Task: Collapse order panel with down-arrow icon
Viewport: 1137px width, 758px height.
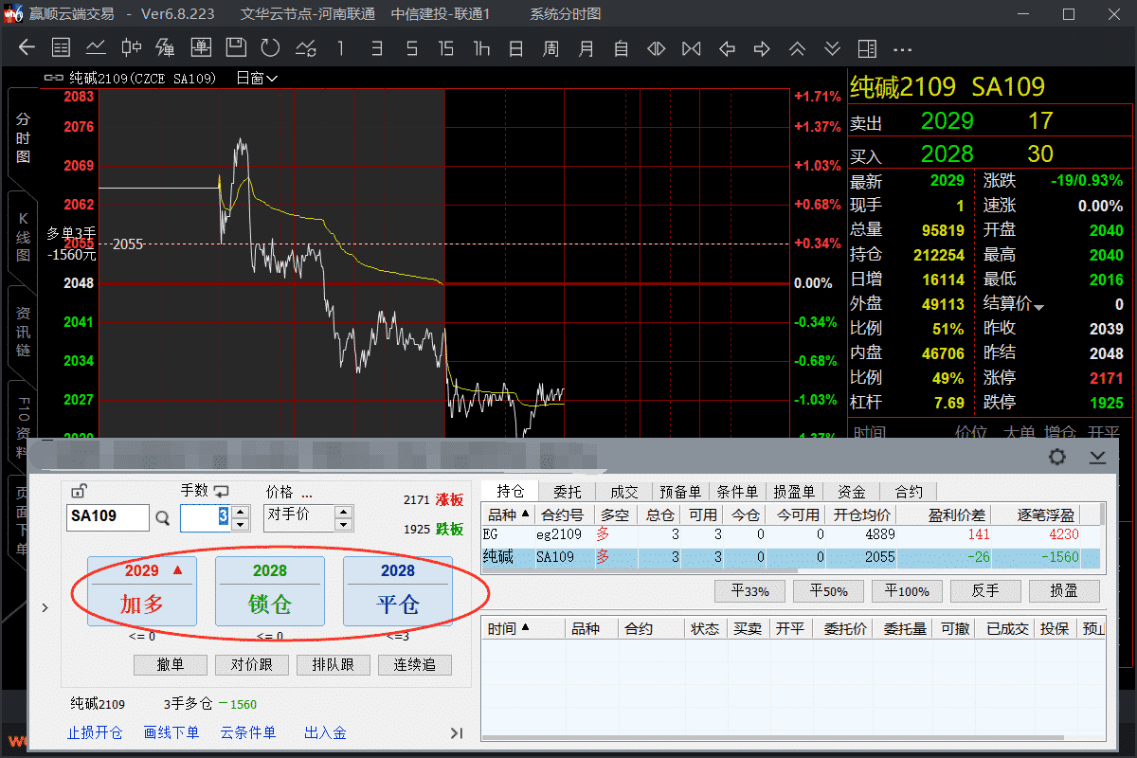Action: [x=1097, y=458]
